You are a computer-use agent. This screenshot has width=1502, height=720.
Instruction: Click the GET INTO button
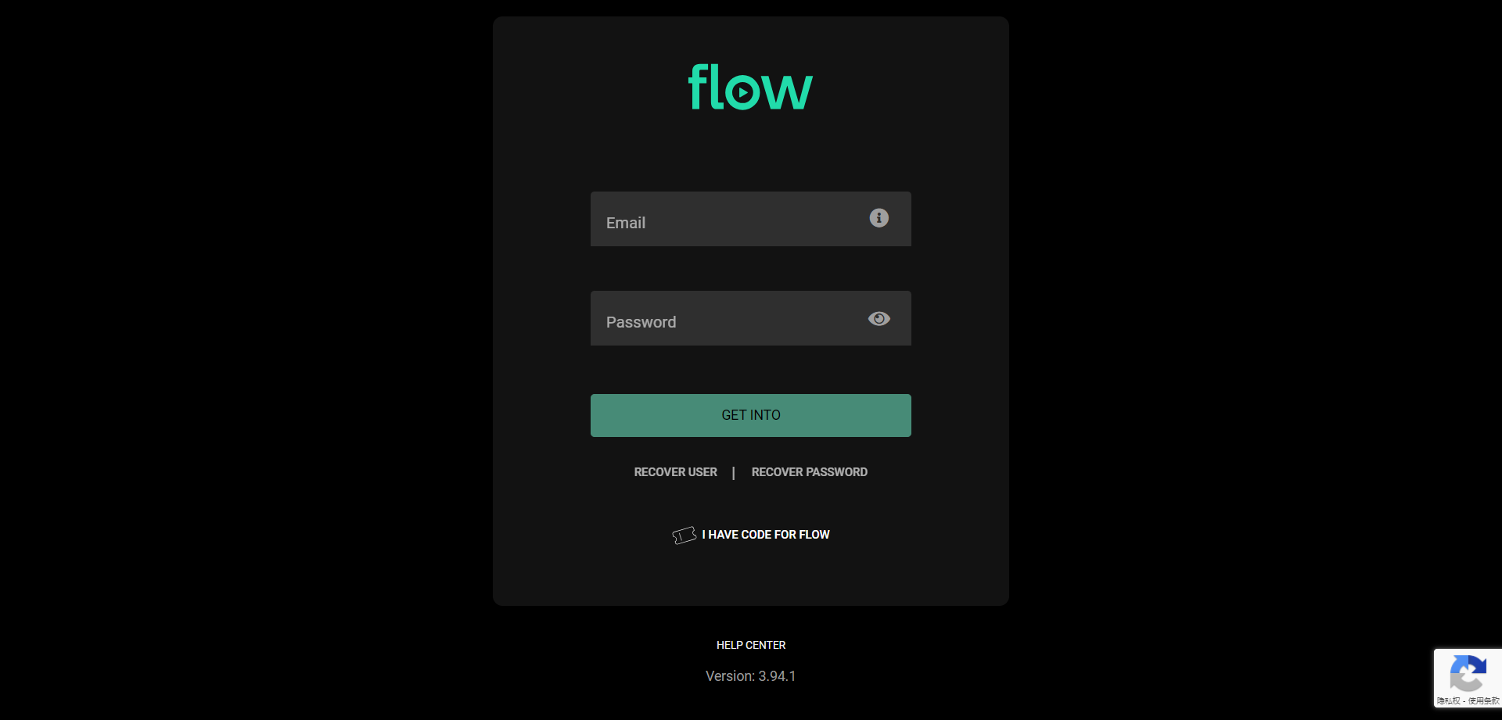[750, 415]
